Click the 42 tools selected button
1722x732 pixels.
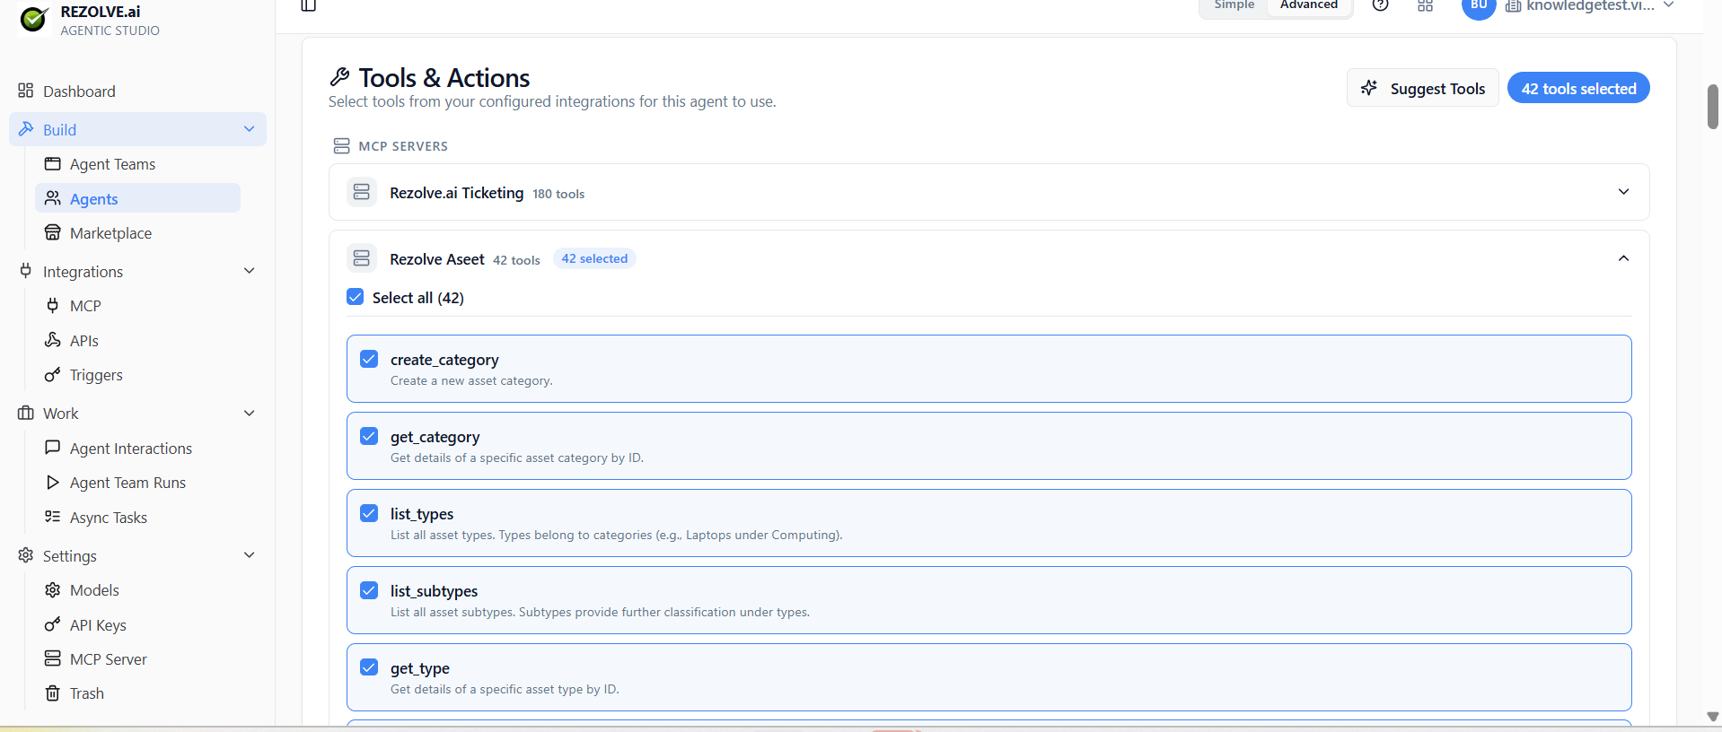pos(1578,88)
